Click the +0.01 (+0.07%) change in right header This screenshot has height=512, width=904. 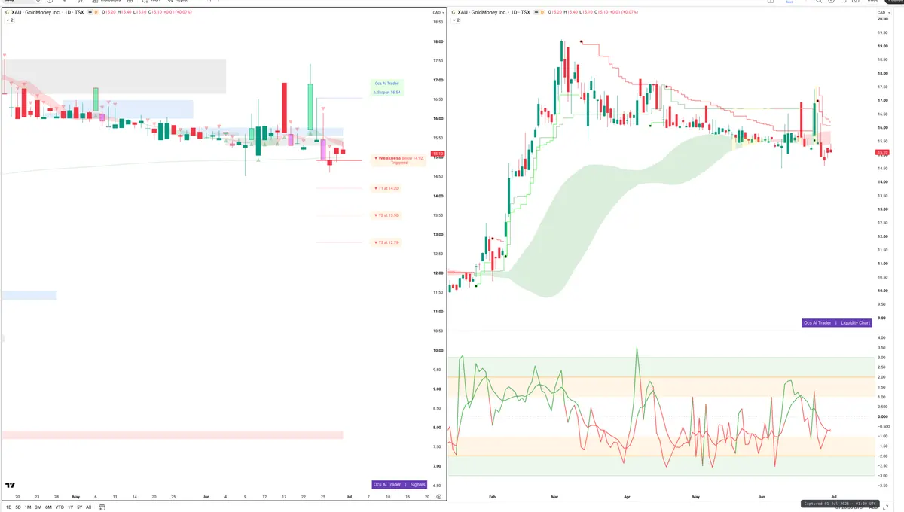(625, 13)
